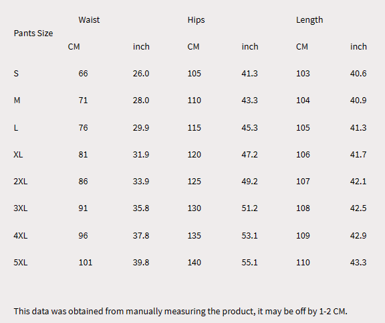Click the Waist column header

(89, 19)
